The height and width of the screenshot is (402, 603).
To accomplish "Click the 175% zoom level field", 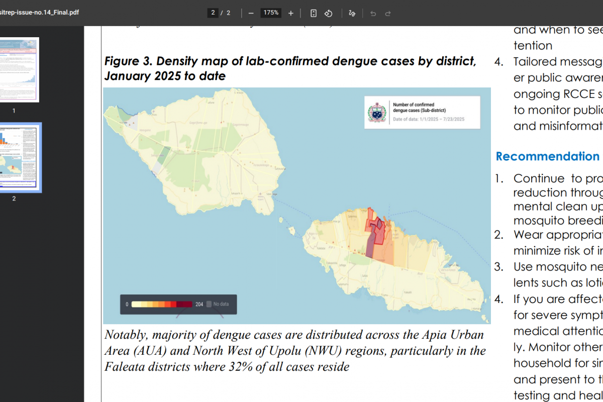I will 271,13.
